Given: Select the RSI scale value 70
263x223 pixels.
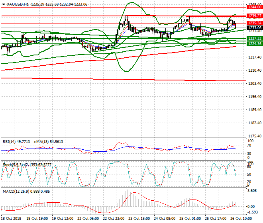Looking at the screenshot, I should click(249, 145).
